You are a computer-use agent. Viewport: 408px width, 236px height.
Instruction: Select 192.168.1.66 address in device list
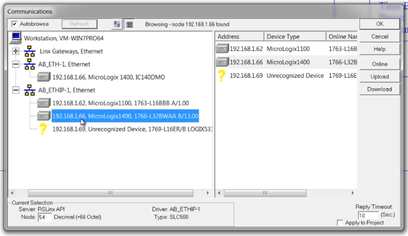(246, 62)
